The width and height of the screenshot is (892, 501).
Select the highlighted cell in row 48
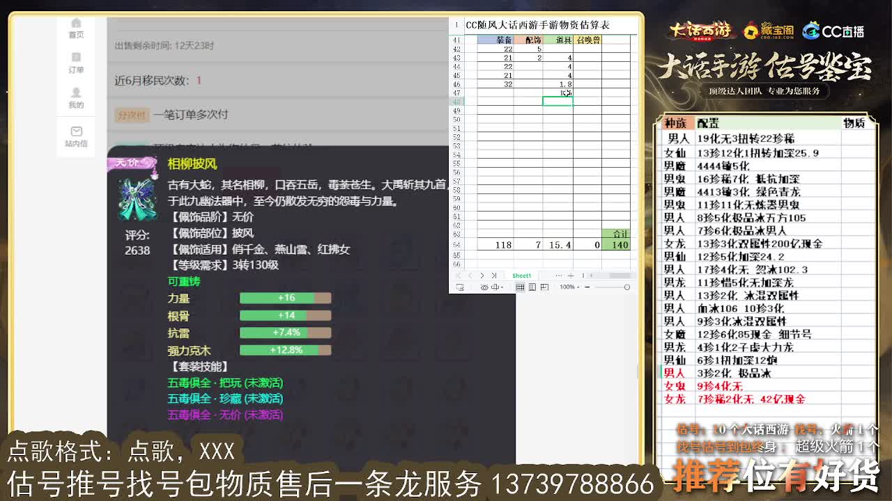pyautogui.click(x=557, y=101)
